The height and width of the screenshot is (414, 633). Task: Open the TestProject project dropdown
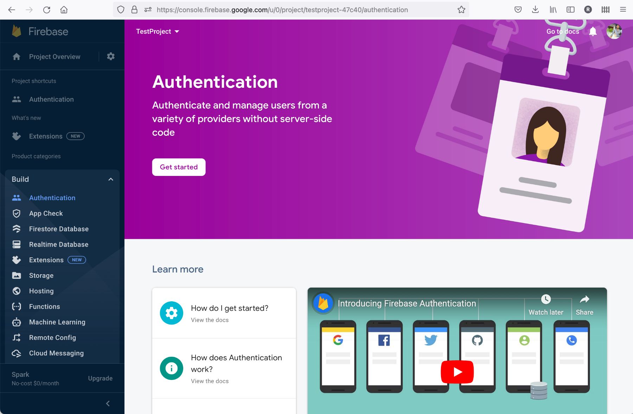[158, 32]
